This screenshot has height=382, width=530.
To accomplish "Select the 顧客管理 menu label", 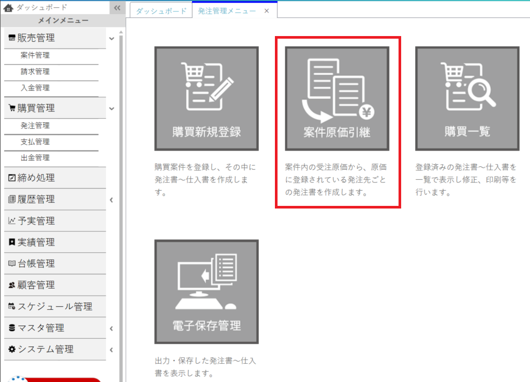I will coord(36,285).
